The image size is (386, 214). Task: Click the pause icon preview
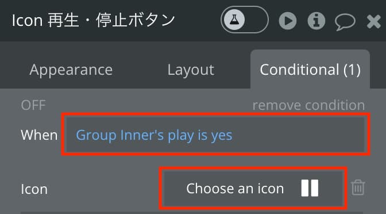pyautogui.click(x=310, y=188)
